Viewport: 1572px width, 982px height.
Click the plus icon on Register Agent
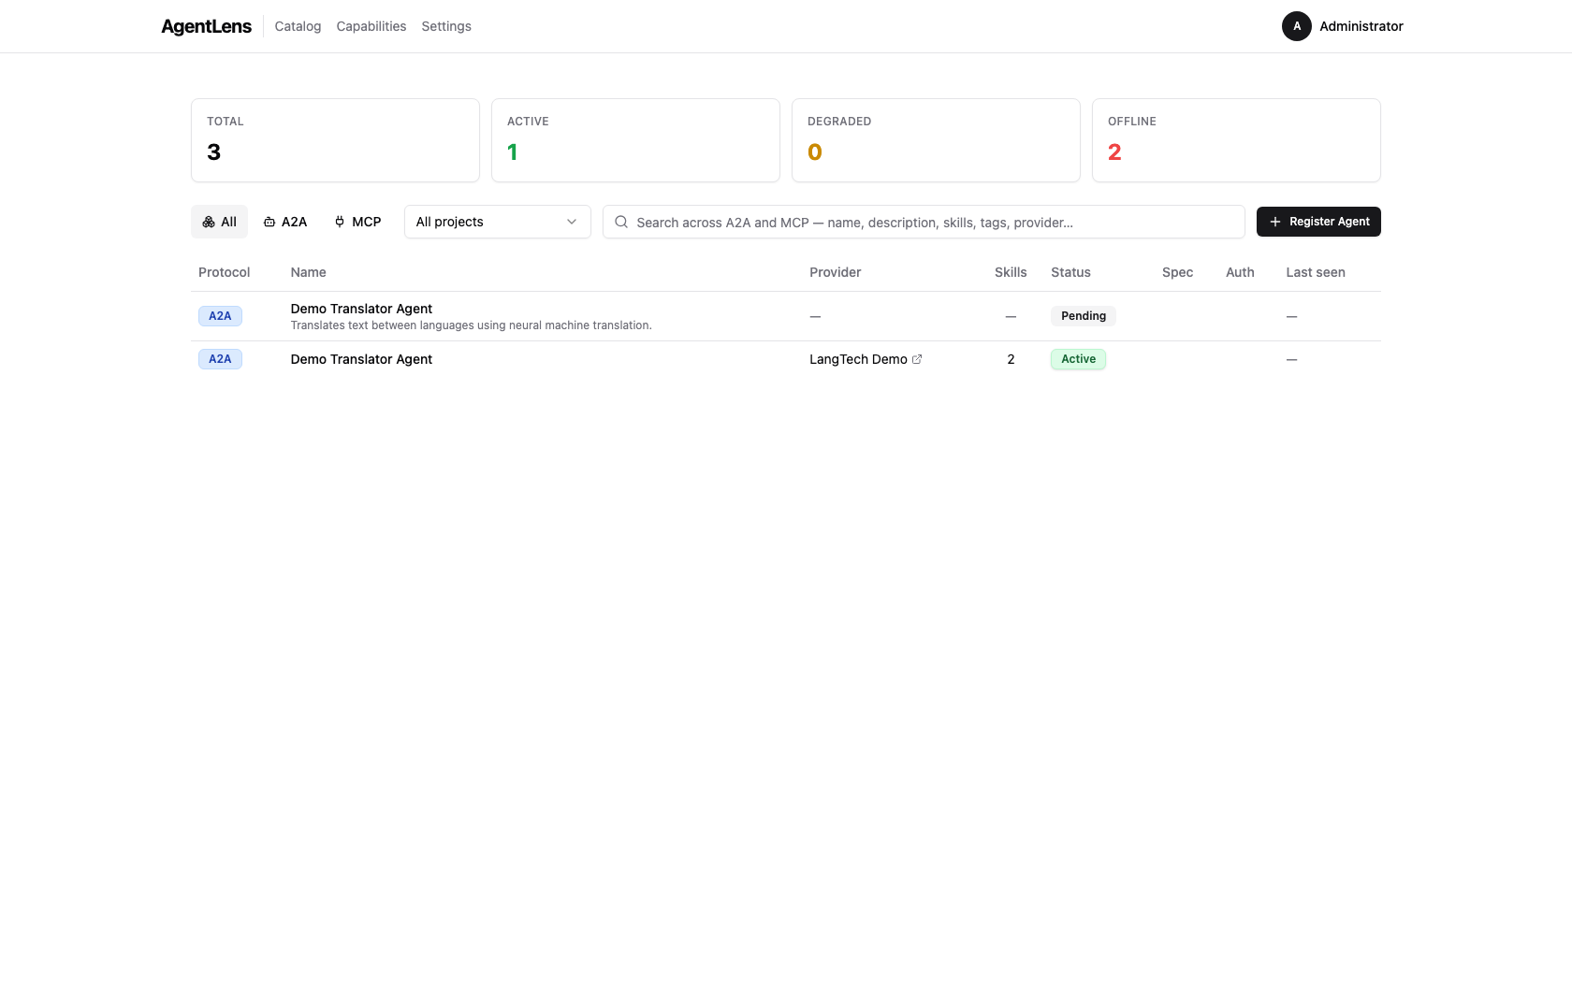1274,222
